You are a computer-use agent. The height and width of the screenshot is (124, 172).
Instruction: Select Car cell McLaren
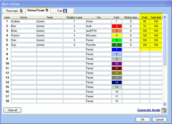point(99,35)
